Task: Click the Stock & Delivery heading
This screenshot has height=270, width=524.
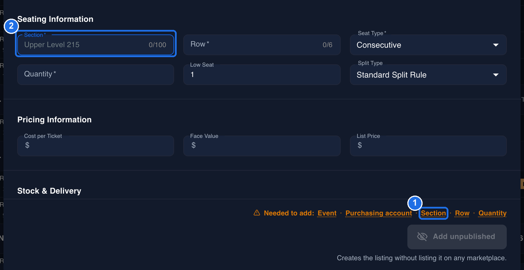Action: pyautogui.click(x=49, y=191)
